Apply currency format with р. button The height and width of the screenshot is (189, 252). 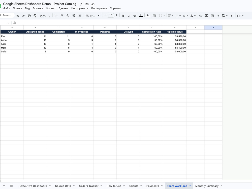coord(56,16)
